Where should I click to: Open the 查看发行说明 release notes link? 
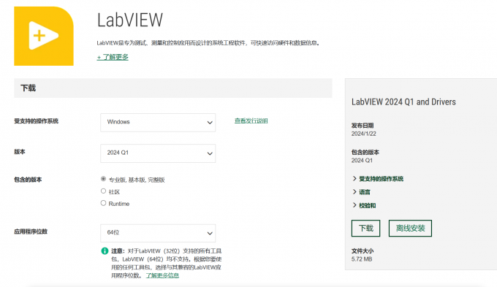click(x=251, y=120)
